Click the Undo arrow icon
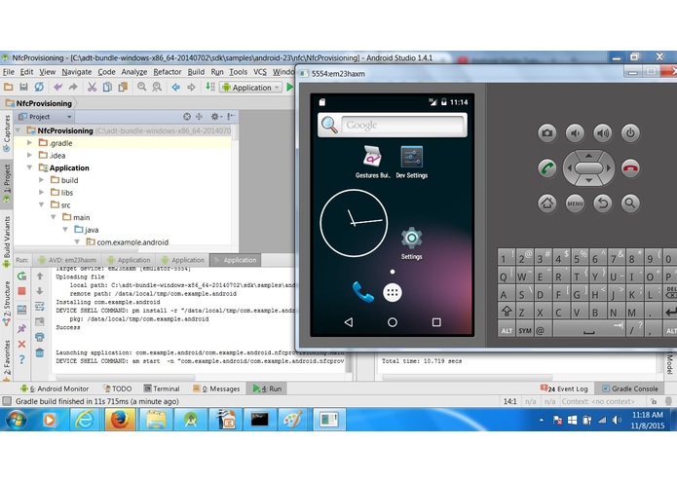Viewport: 677px width, 481px height. click(x=57, y=87)
